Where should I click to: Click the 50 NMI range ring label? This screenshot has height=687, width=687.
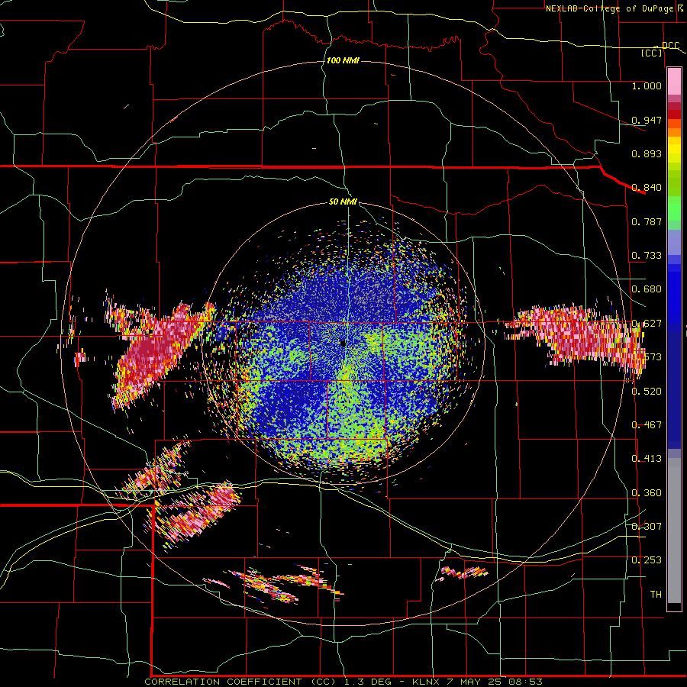pyautogui.click(x=343, y=202)
